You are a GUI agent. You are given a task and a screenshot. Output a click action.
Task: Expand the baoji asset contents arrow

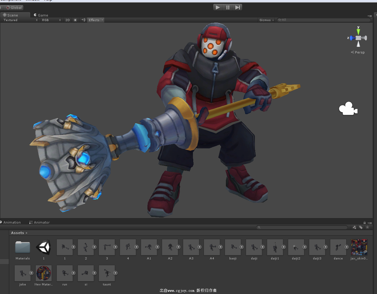(241, 247)
